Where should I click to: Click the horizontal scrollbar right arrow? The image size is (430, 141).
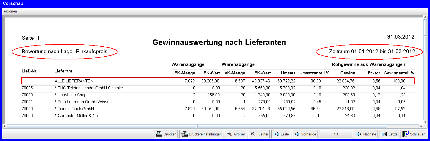(421, 126)
